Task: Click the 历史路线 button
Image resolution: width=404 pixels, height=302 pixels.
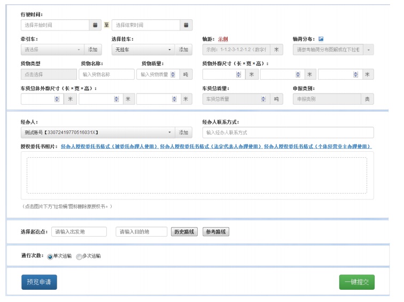Action: click(x=184, y=232)
